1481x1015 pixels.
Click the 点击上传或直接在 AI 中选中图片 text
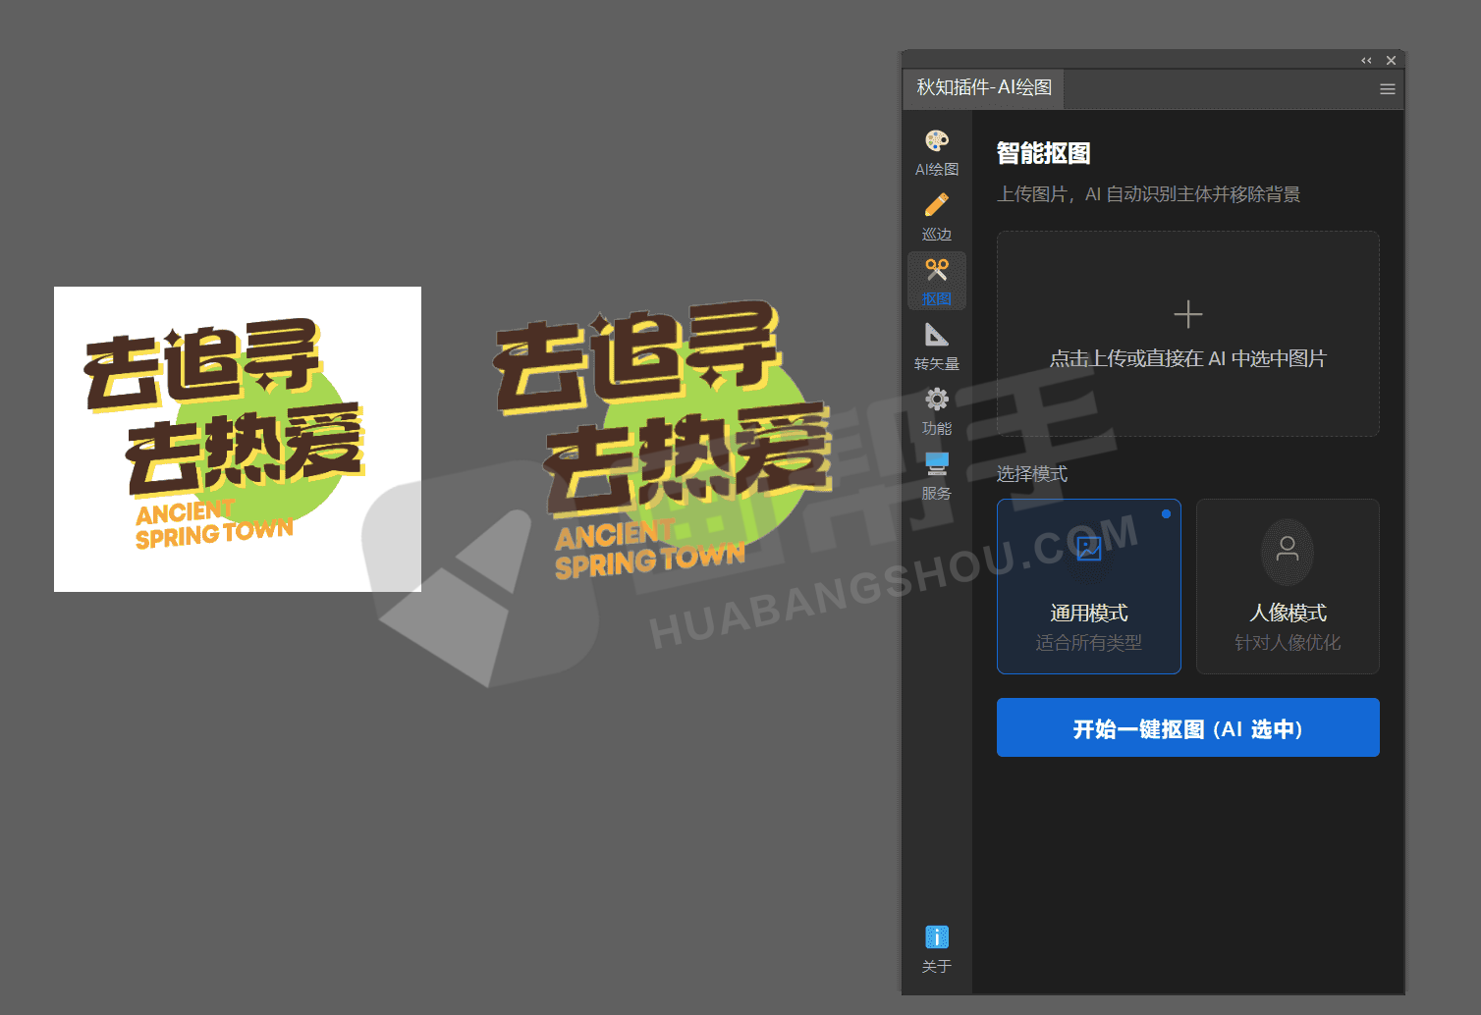[x=1187, y=359]
